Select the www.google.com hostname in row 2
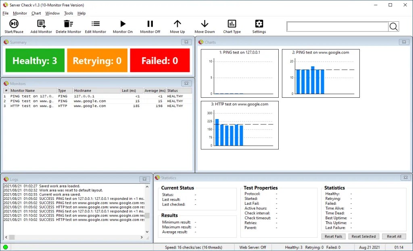 coord(90,101)
